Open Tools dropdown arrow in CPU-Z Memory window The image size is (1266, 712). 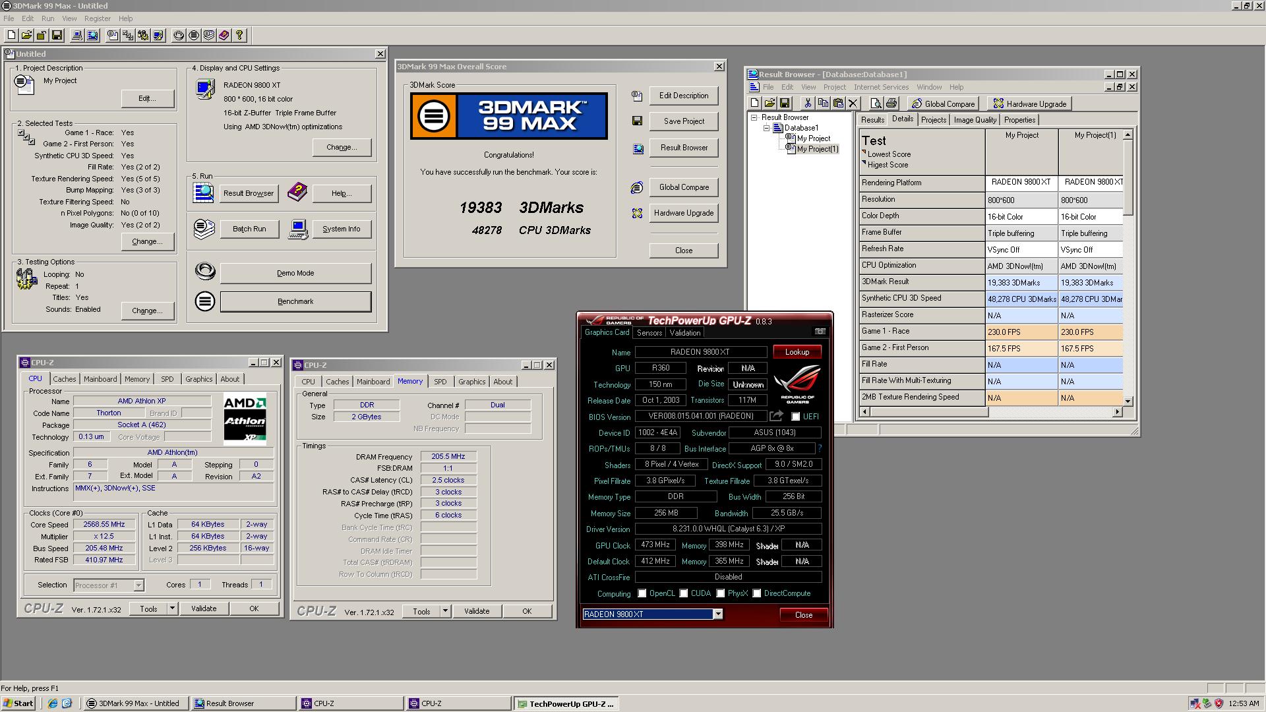445,611
